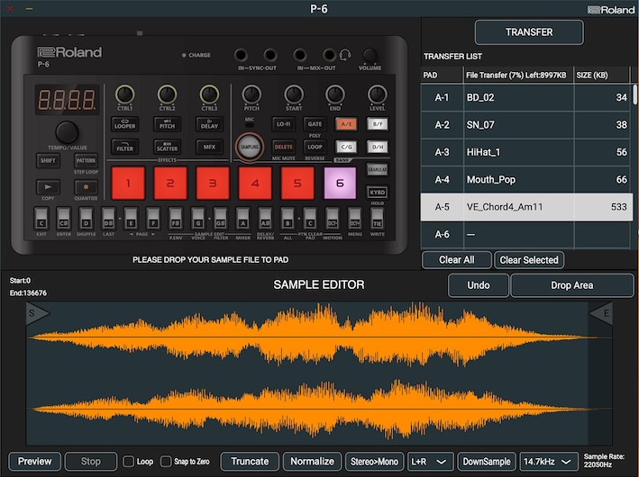Select the A-5 VE_Chord4_Am11 row
This screenshot has height=477, width=639.
[x=526, y=207]
